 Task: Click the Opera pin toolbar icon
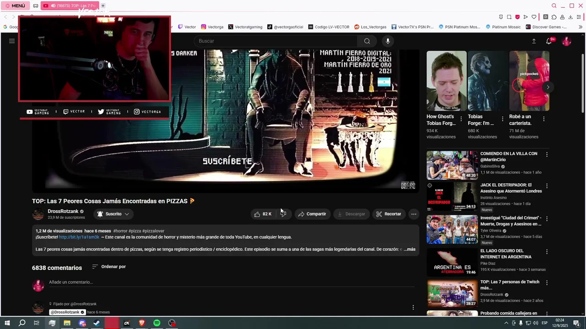point(501,17)
